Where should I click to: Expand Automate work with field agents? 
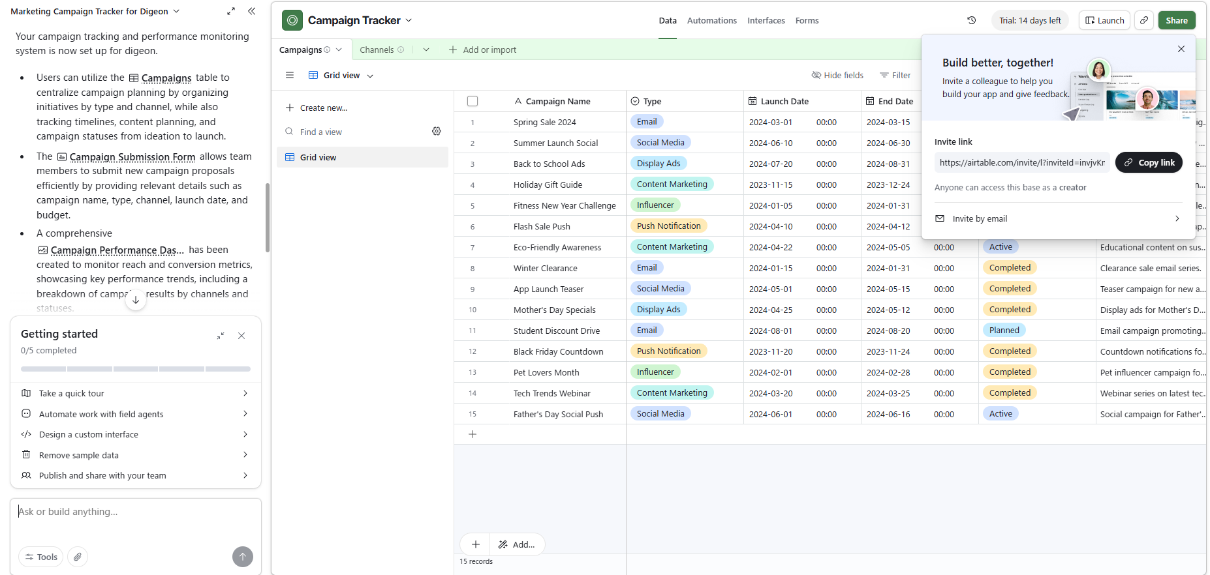[136, 414]
